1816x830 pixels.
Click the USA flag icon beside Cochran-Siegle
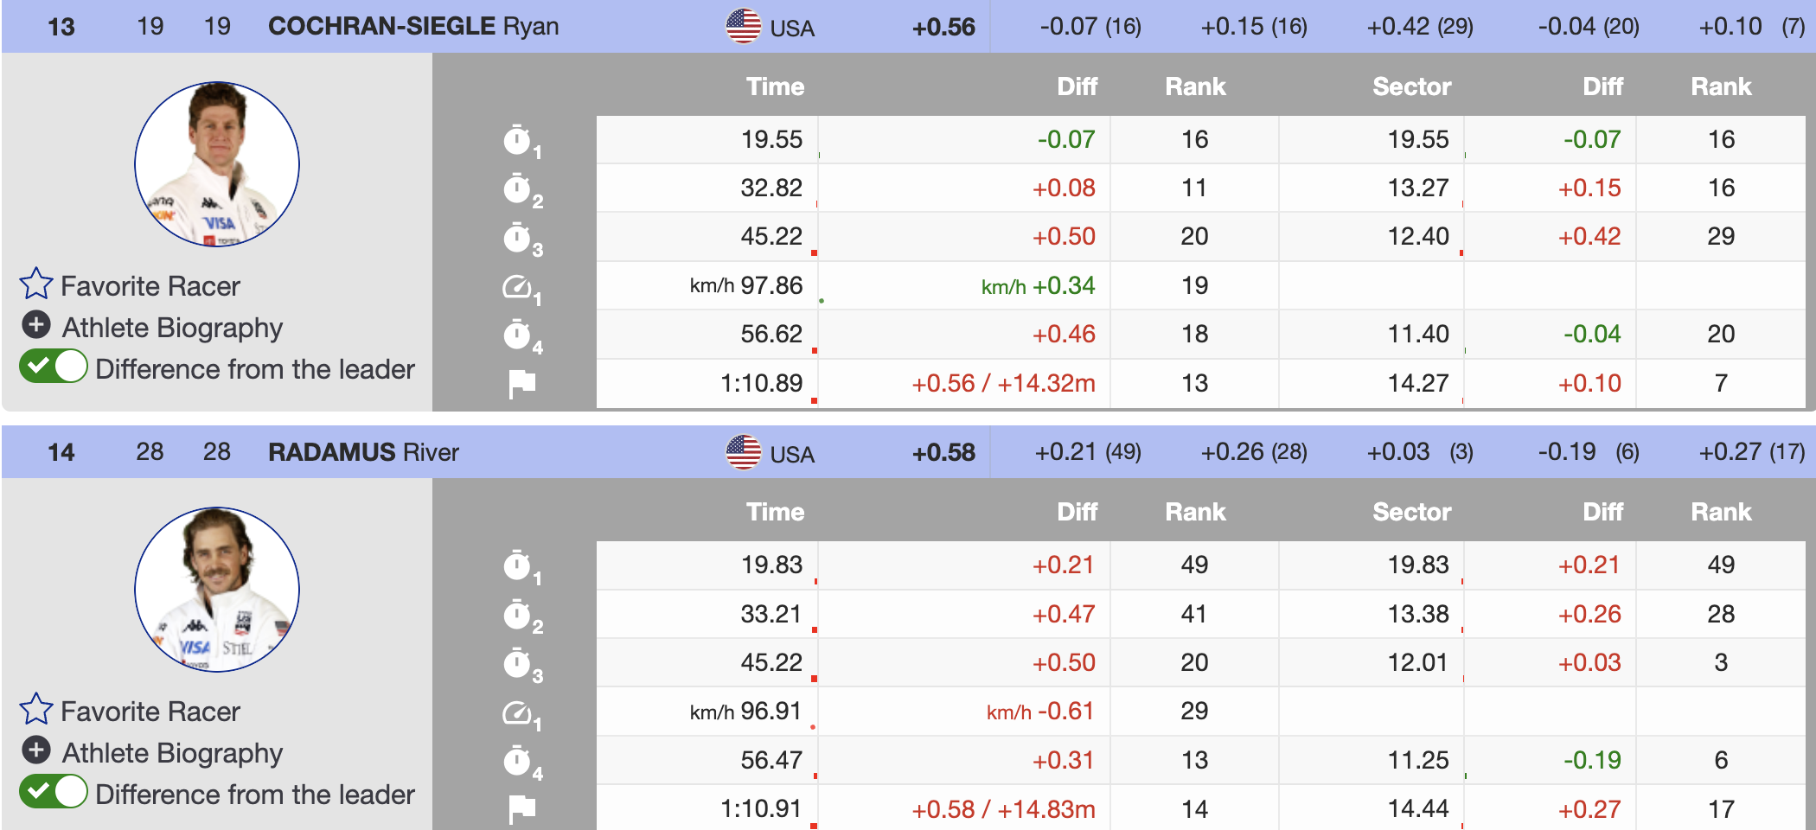click(743, 26)
